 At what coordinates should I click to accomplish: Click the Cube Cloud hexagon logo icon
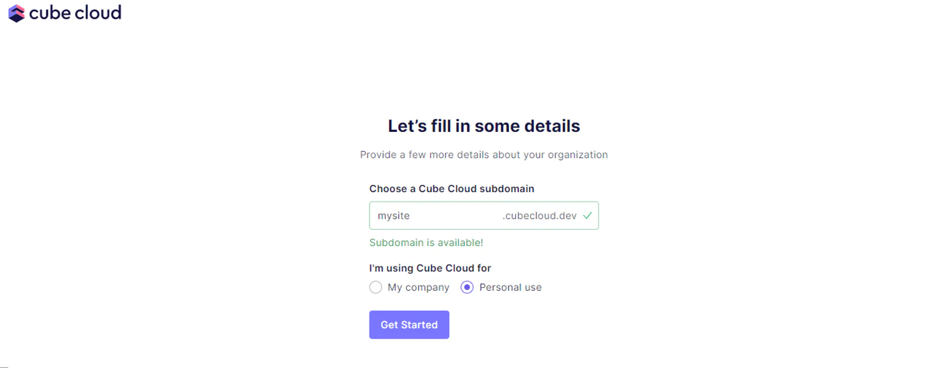(16, 13)
